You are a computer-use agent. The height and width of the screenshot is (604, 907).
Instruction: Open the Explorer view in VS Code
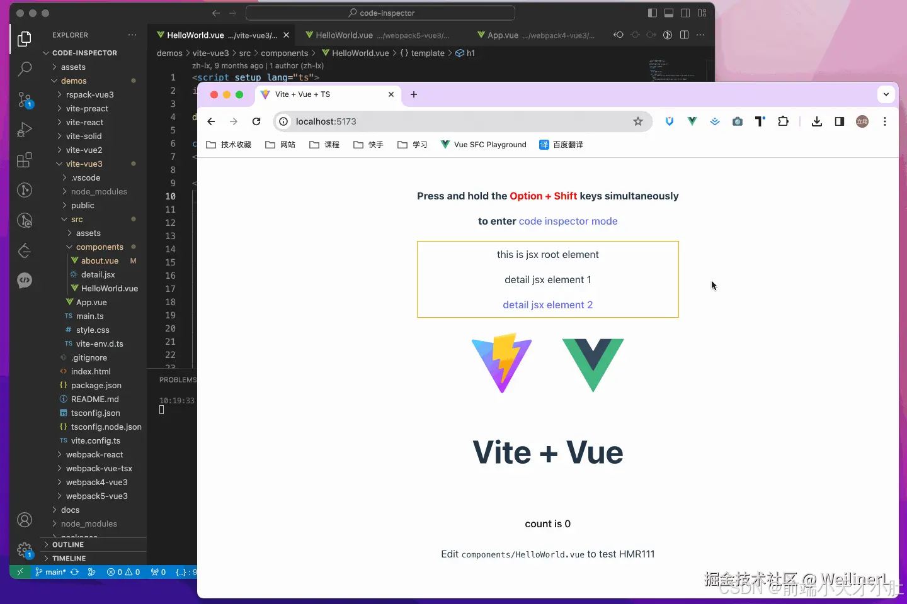(25, 39)
